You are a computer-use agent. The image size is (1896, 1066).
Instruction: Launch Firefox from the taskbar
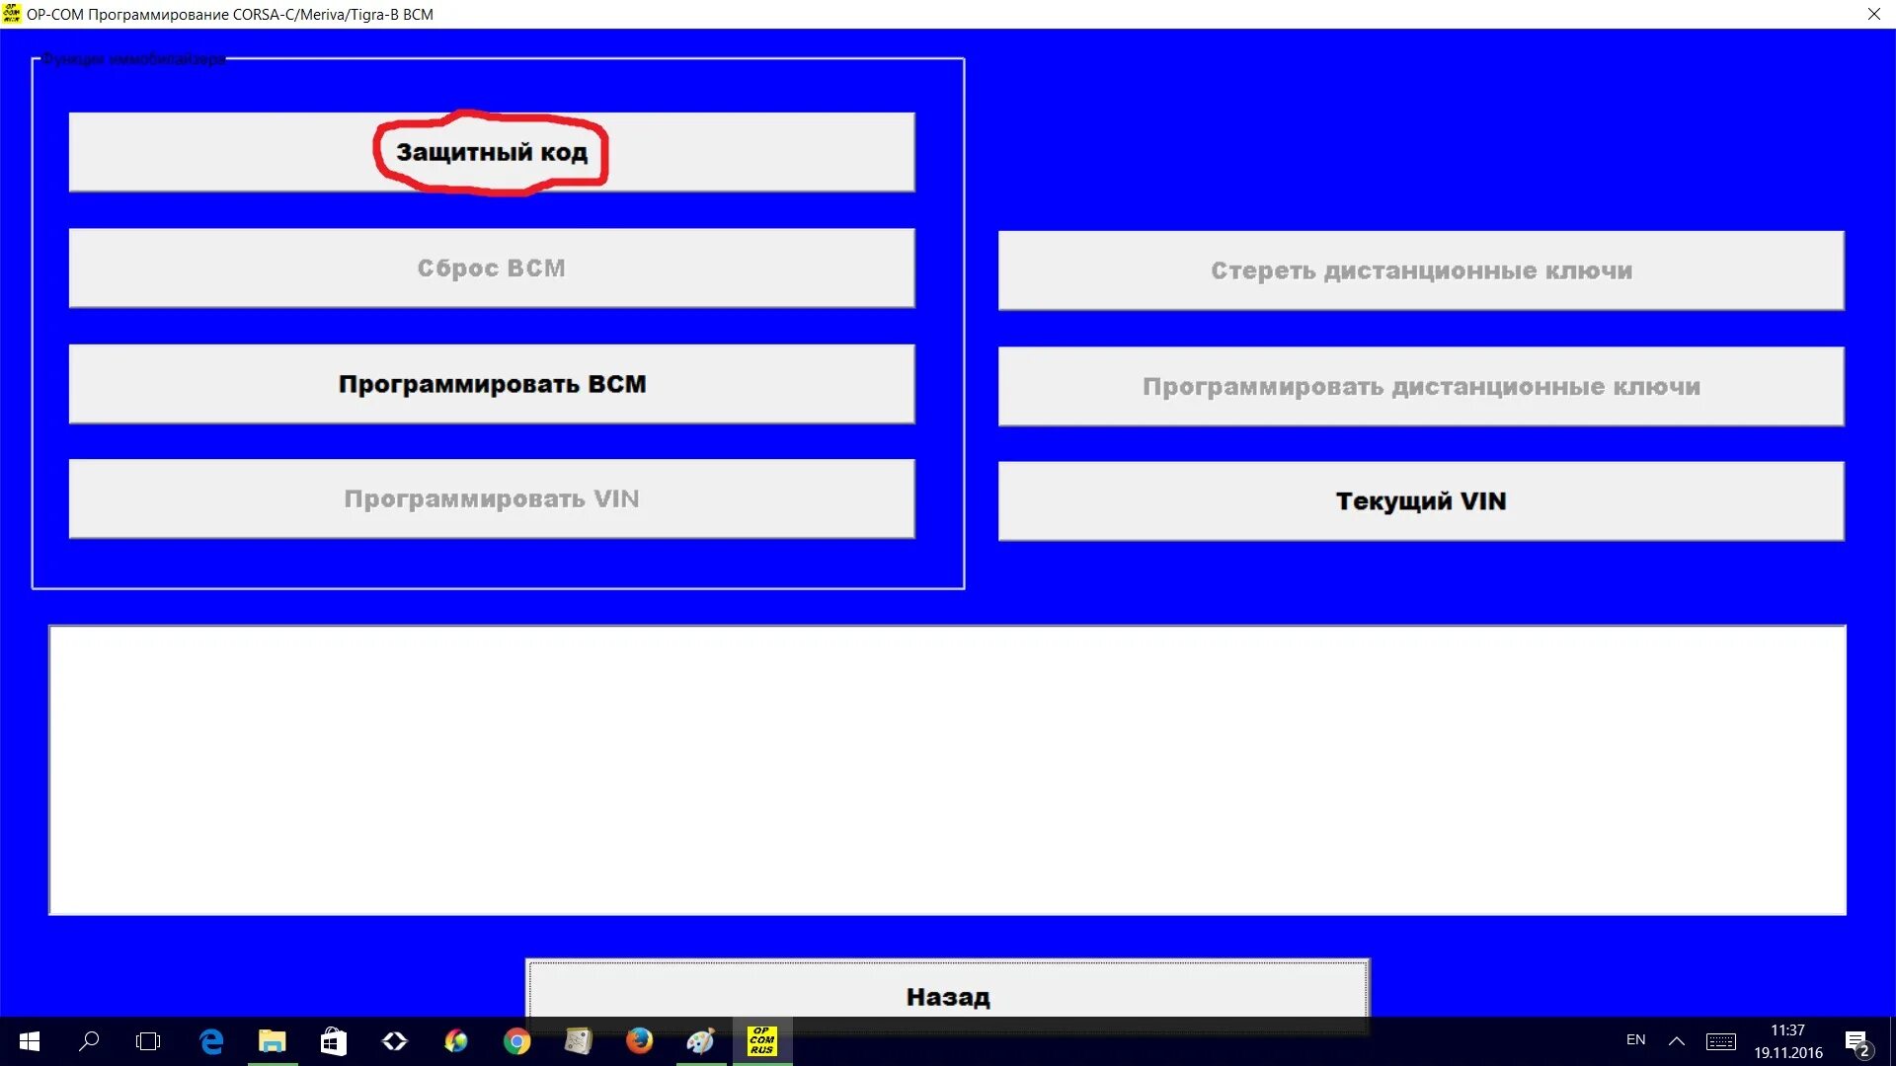[640, 1041]
